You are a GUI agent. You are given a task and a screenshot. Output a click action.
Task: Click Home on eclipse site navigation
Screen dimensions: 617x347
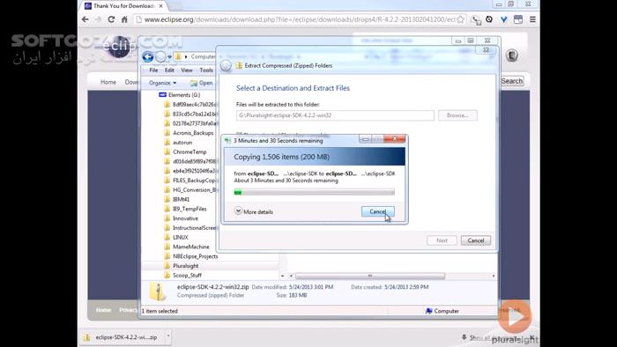click(x=108, y=82)
